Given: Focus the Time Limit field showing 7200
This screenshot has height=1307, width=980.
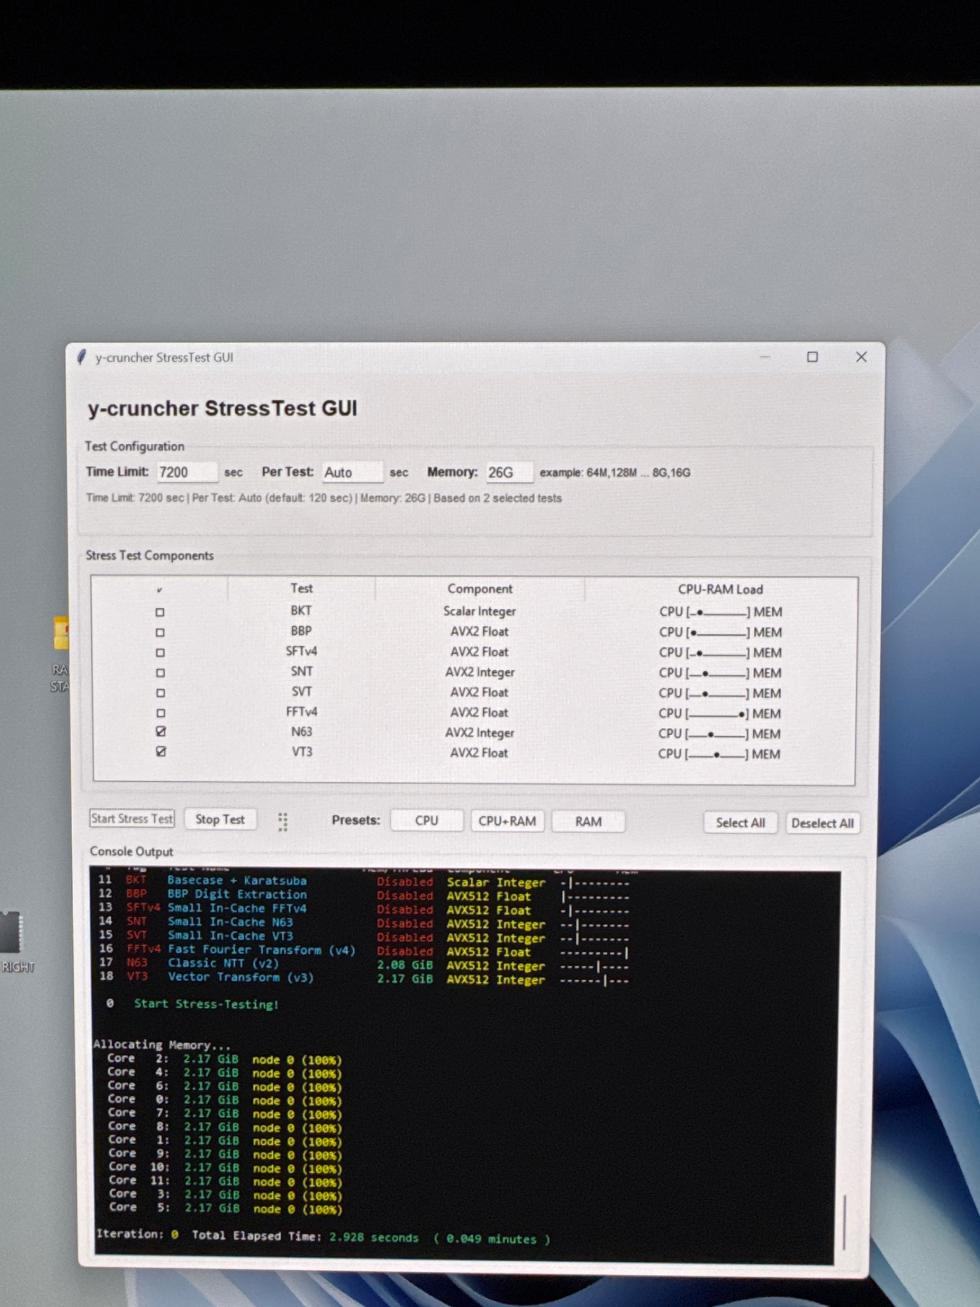Looking at the screenshot, I should (187, 472).
